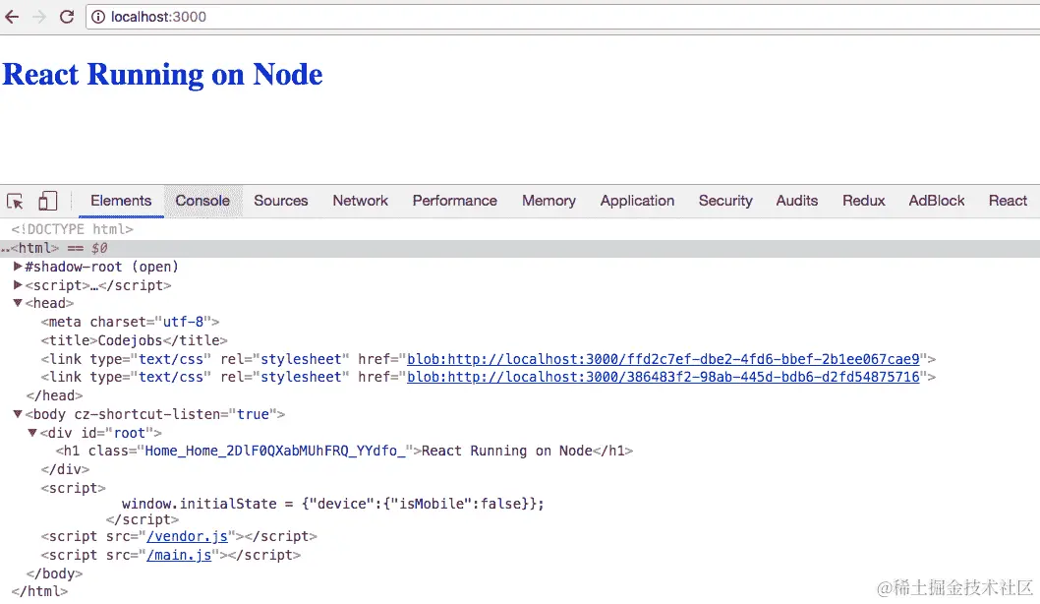Viewport: 1040px width, 604px height.
Task: Toggle the device toolbar icon
Action: 47,201
